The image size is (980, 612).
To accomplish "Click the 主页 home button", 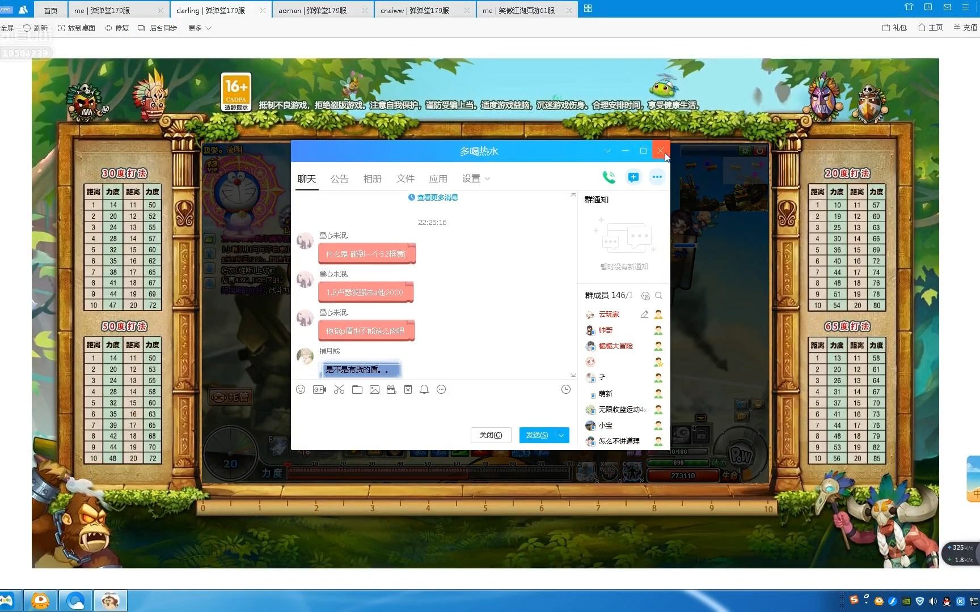I will coord(930,27).
